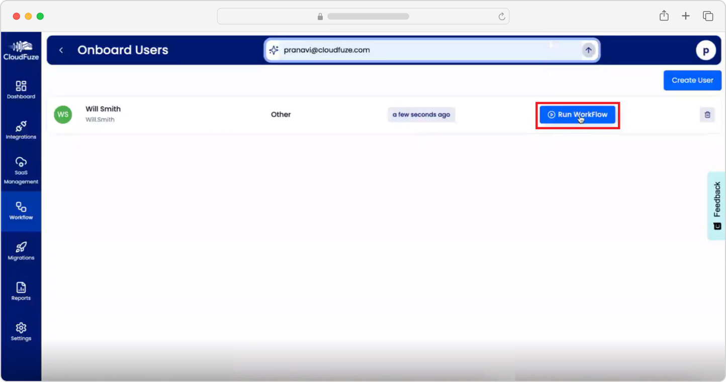Open Integrations in the sidebar

click(x=21, y=130)
